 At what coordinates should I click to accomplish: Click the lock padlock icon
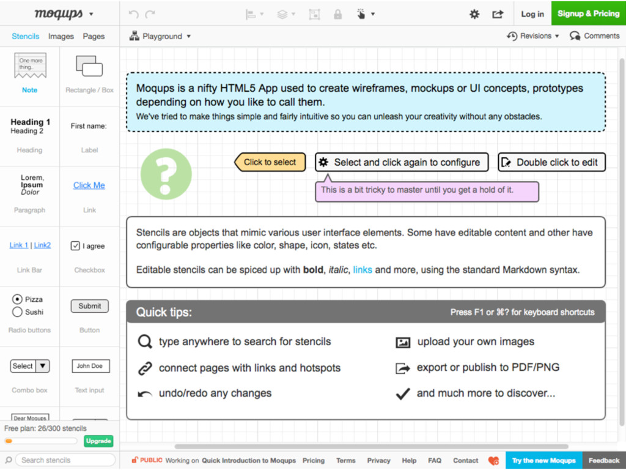pyautogui.click(x=337, y=15)
